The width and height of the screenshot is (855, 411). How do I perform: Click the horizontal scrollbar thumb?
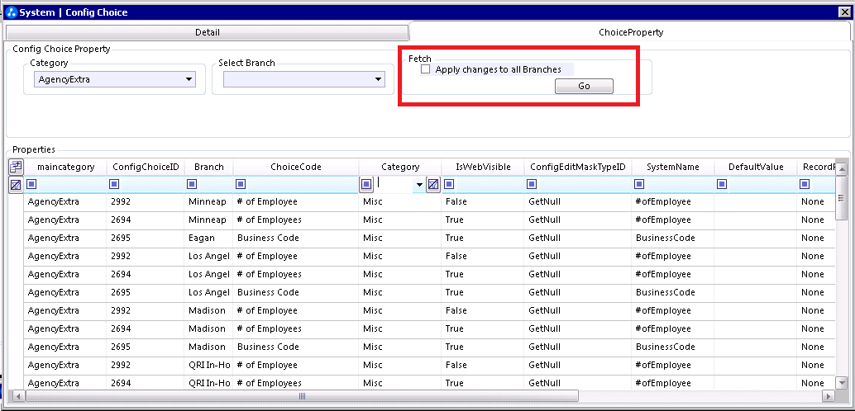click(x=302, y=396)
